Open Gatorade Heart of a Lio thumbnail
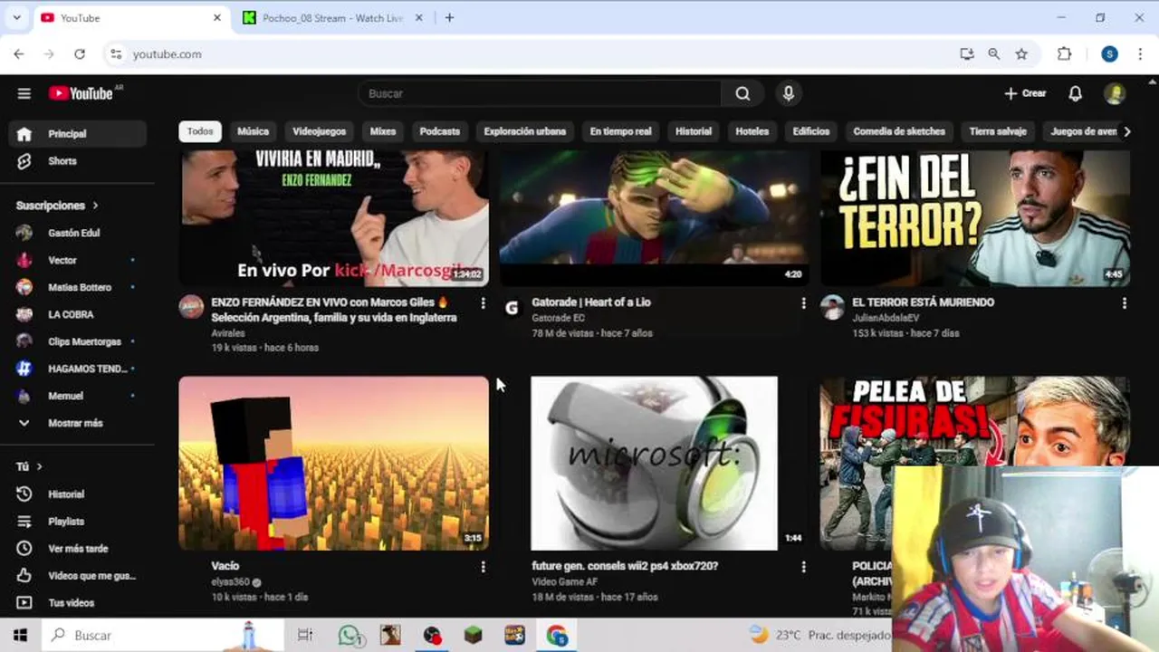 pyautogui.click(x=655, y=218)
